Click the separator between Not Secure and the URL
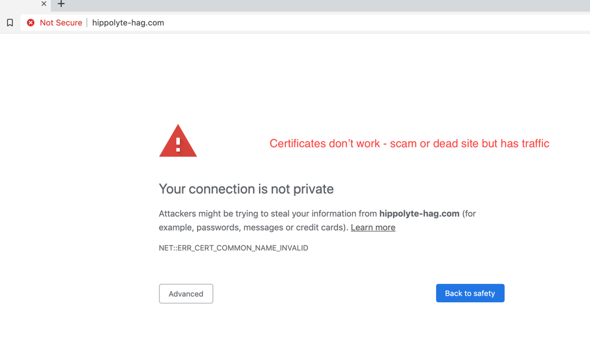590x337 pixels. (x=87, y=23)
